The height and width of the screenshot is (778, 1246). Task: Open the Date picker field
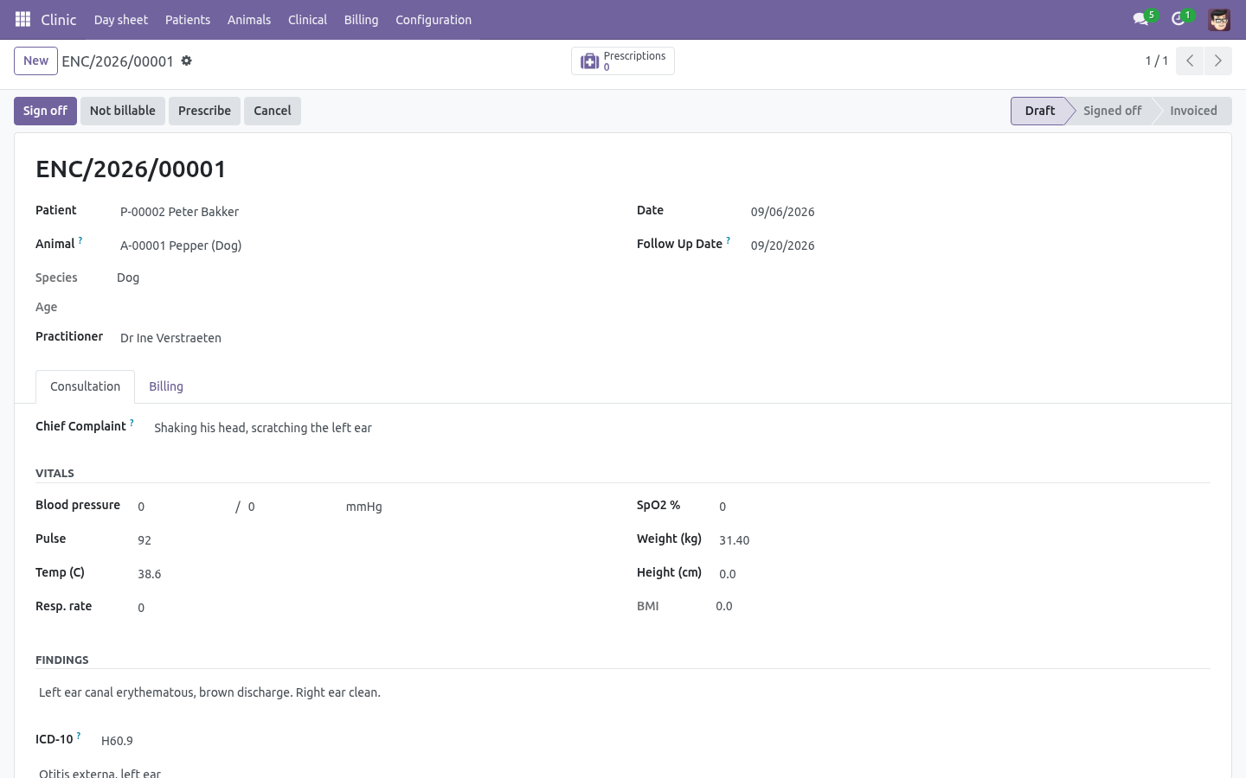point(979,212)
